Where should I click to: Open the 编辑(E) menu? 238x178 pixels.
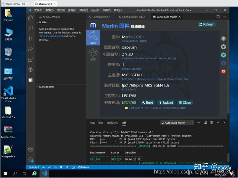[x=50, y=10]
